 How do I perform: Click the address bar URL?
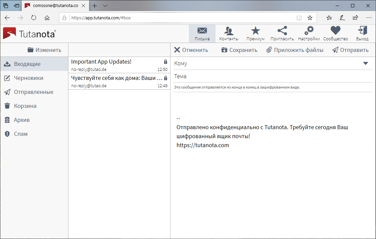pos(101,18)
